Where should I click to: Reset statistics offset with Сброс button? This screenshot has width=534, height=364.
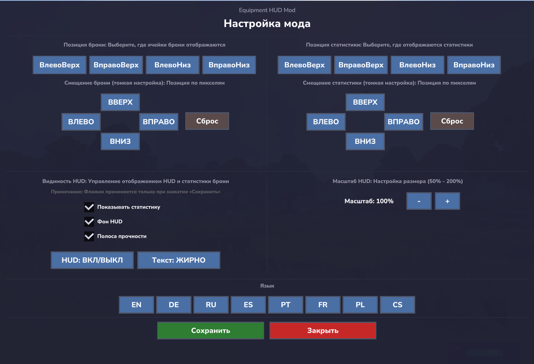(x=452, y=121)
